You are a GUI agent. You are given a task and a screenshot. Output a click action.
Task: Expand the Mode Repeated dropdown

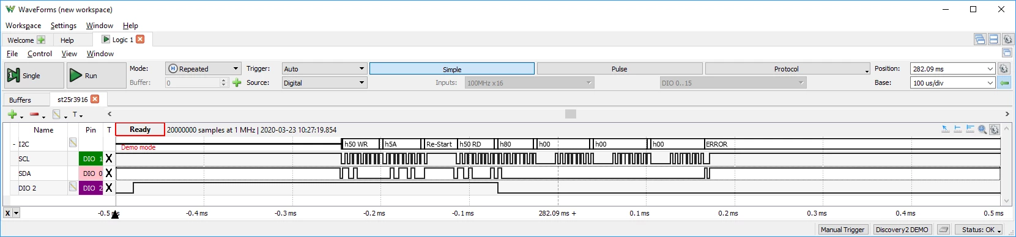(203, 68)
